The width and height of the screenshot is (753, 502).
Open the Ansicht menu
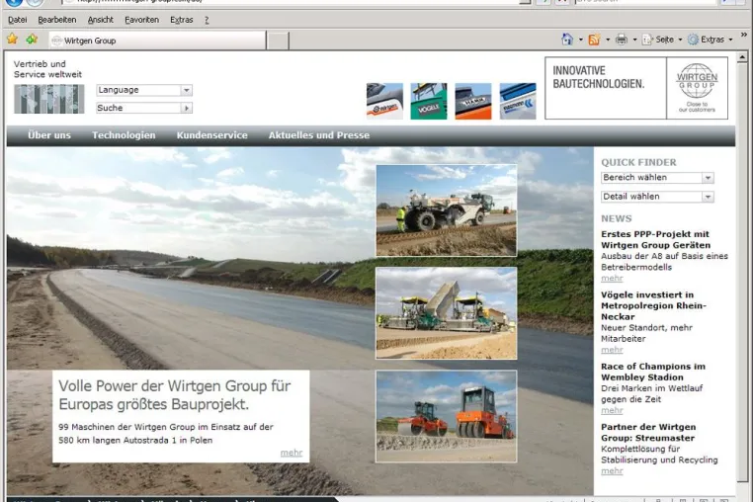coord(101,20)
